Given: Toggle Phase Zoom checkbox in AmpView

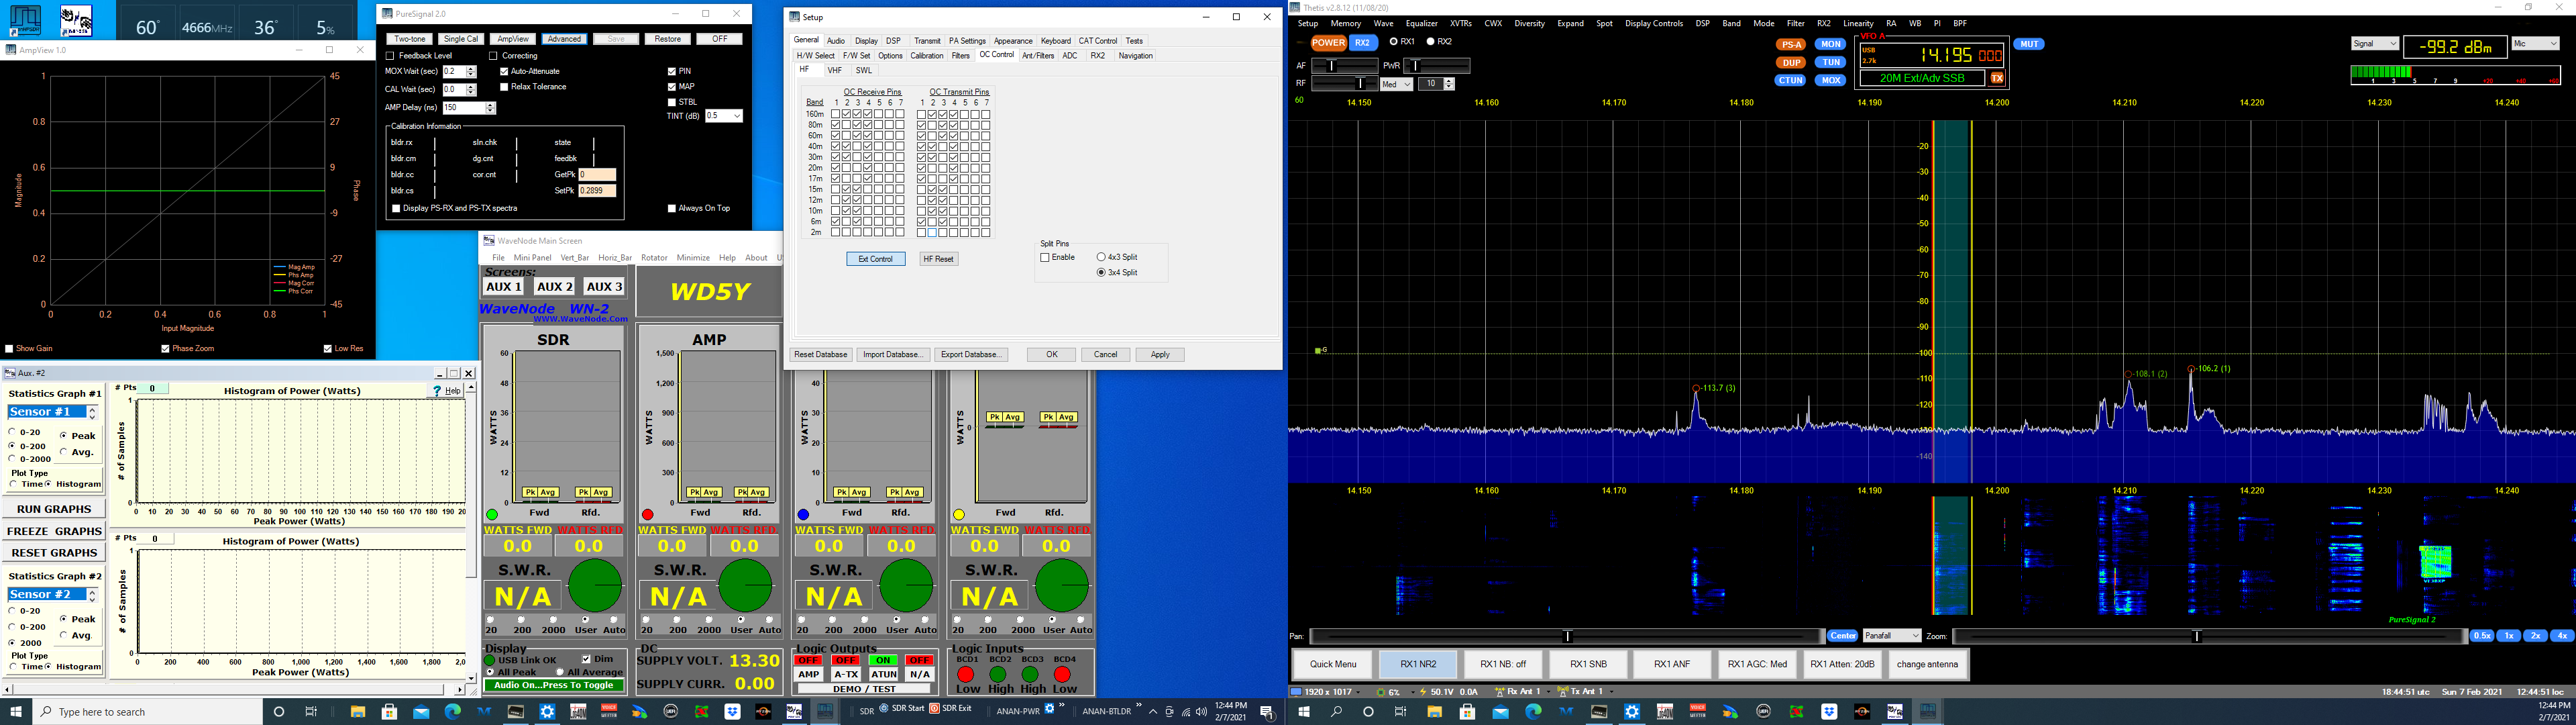Looking at the screenshot, I should coord(166,348).
